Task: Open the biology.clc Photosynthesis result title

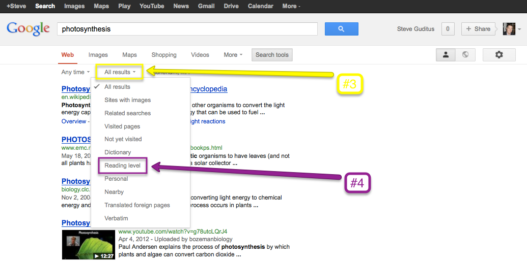Action: click(76, 181)
